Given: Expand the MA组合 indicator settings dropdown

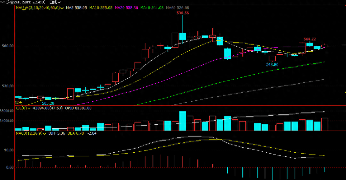Looking at the screenshot, I should click(x=62, y=8).
